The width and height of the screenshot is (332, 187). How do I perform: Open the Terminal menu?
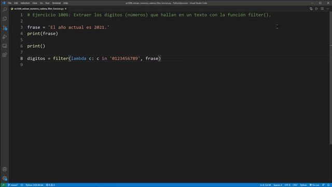click(57, 3)
